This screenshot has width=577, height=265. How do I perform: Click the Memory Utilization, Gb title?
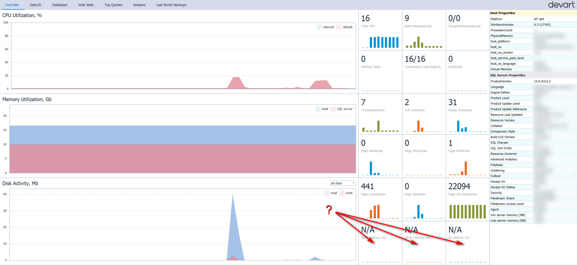point(27,99)
